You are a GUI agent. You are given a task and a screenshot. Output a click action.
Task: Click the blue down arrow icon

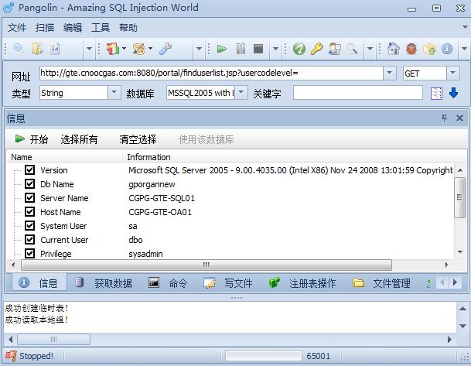(453, 93)
